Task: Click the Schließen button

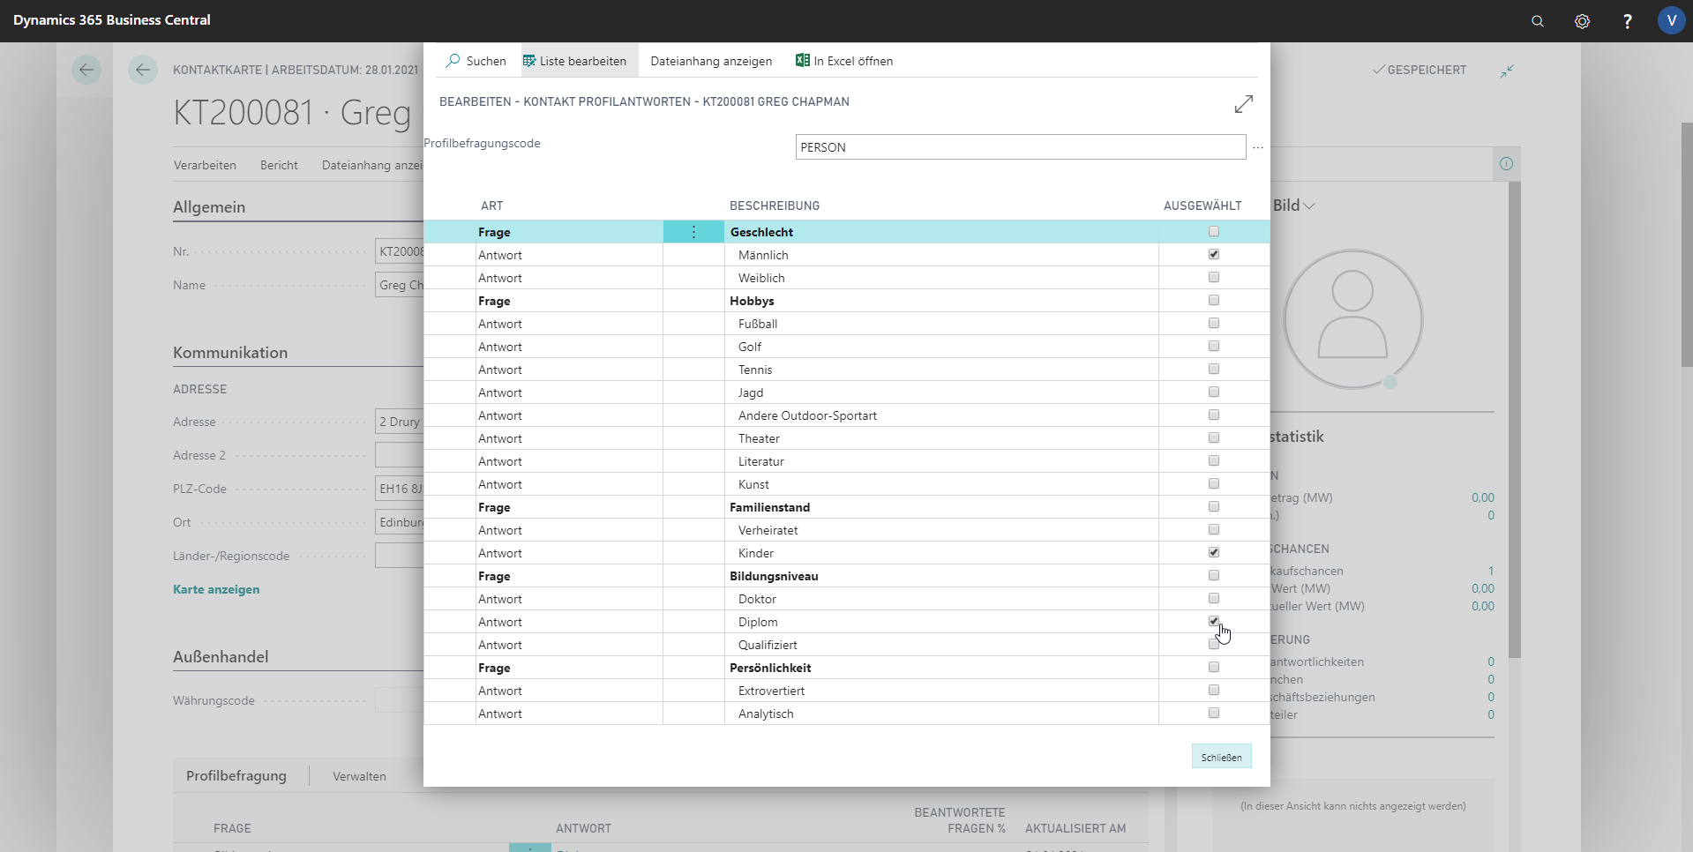Action: pos(1221,757)
